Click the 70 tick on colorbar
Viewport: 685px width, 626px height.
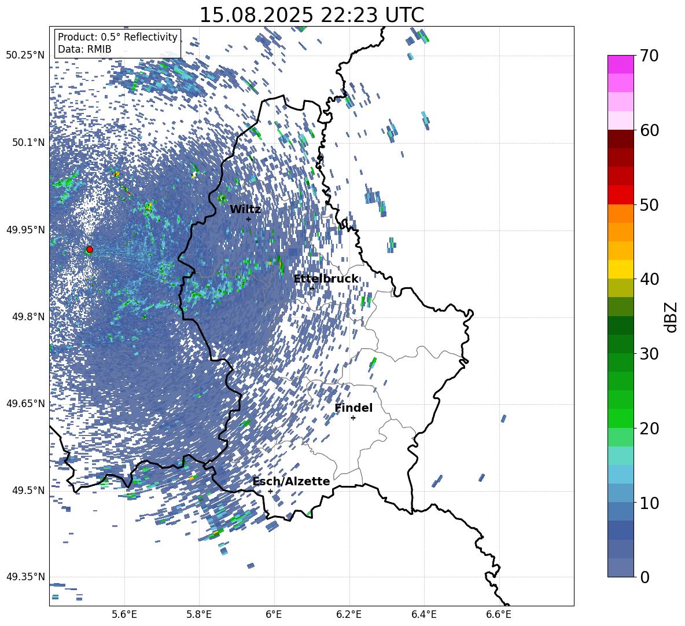(x=649, y=56)
